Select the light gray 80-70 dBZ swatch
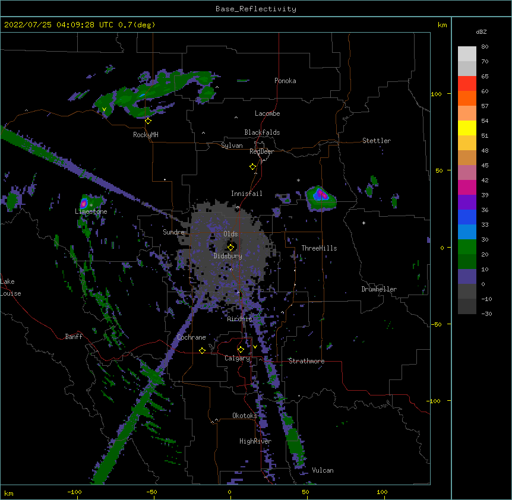 [x=467, y=54]
